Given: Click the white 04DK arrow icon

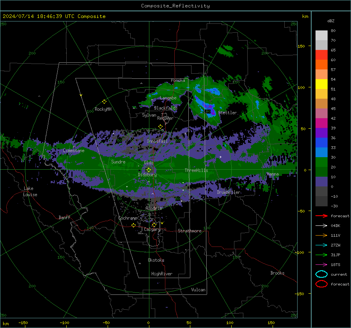Looking at the screenshot, I should tap(321, 225).
